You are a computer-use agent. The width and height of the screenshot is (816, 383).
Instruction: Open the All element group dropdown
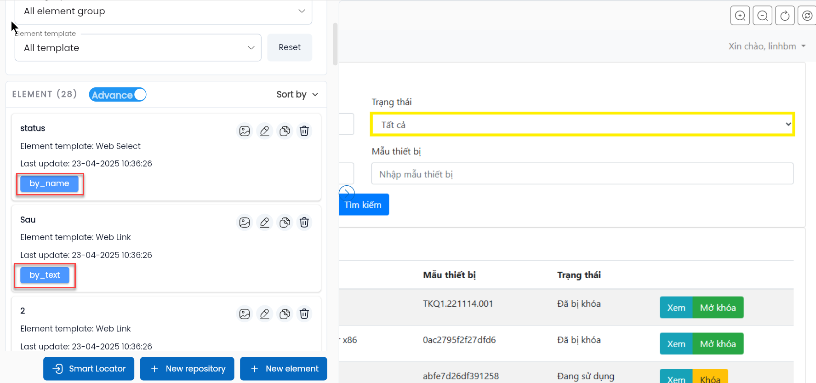coord(164,11)
